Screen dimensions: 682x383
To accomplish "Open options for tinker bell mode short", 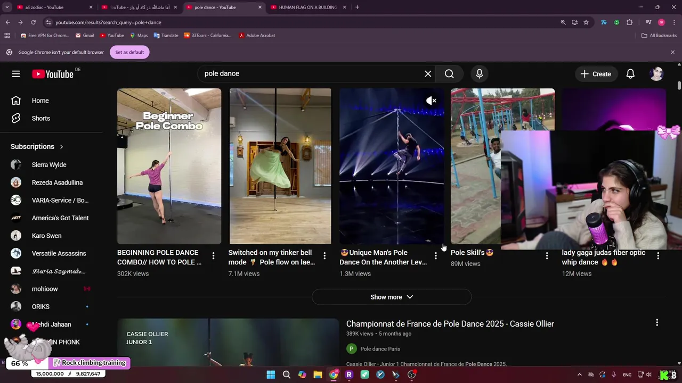I will [324, 256].
